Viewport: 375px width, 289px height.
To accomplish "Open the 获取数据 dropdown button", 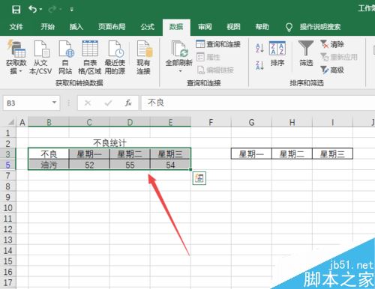I will (16, 57).
